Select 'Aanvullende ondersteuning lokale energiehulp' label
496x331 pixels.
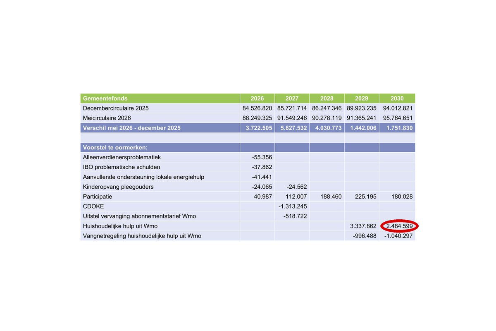[x=143, y=177]
